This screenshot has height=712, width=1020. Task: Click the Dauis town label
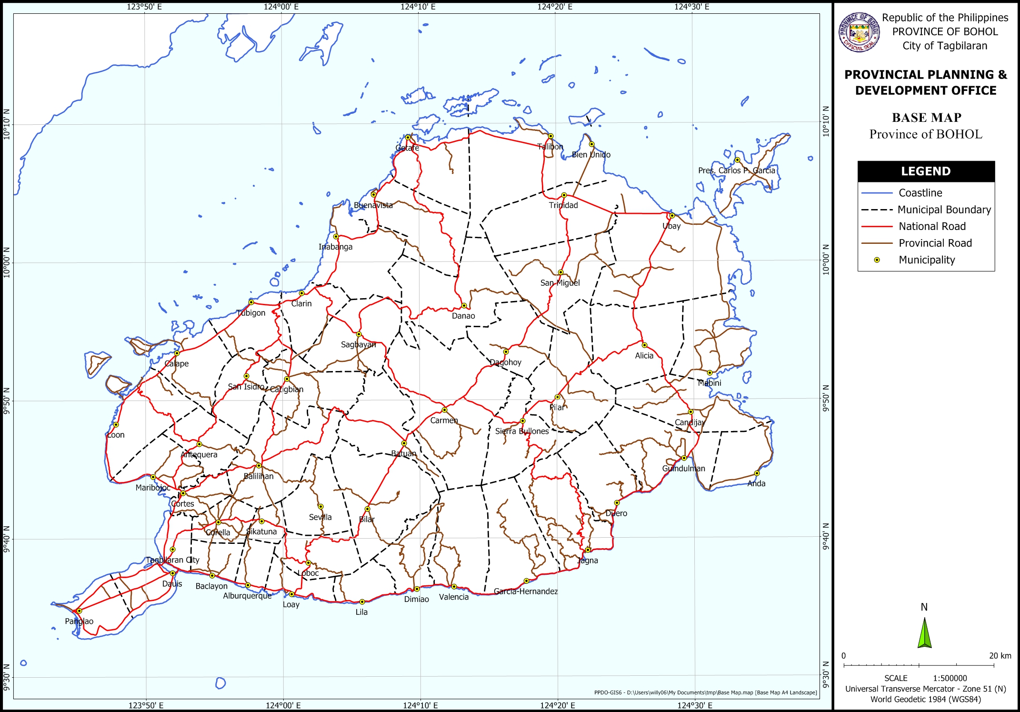click(172, 584)
